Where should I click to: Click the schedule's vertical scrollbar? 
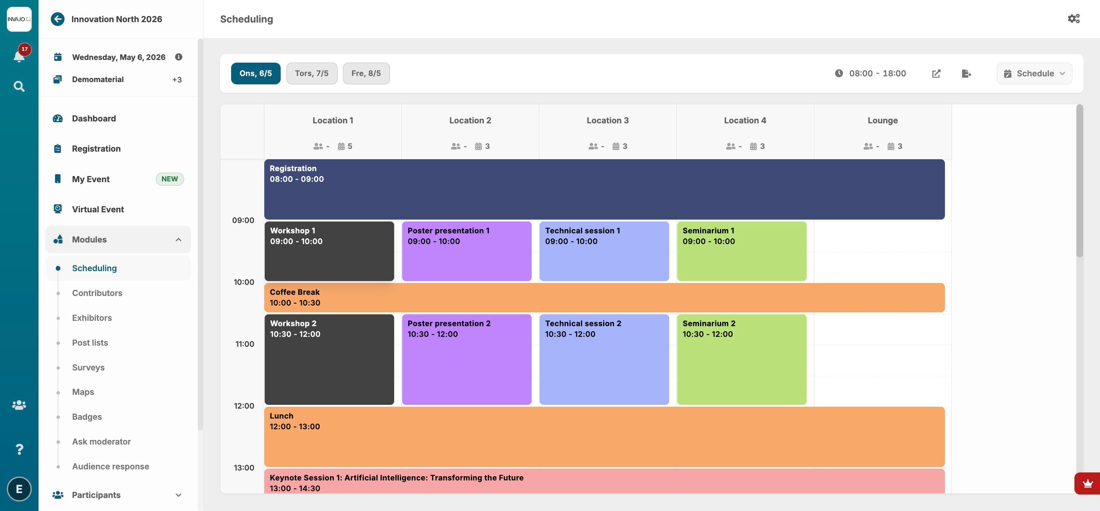coord(1079,181)
